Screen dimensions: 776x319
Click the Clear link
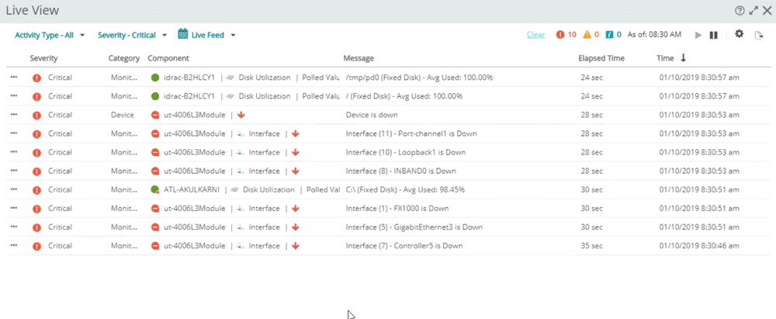[536, 35]
